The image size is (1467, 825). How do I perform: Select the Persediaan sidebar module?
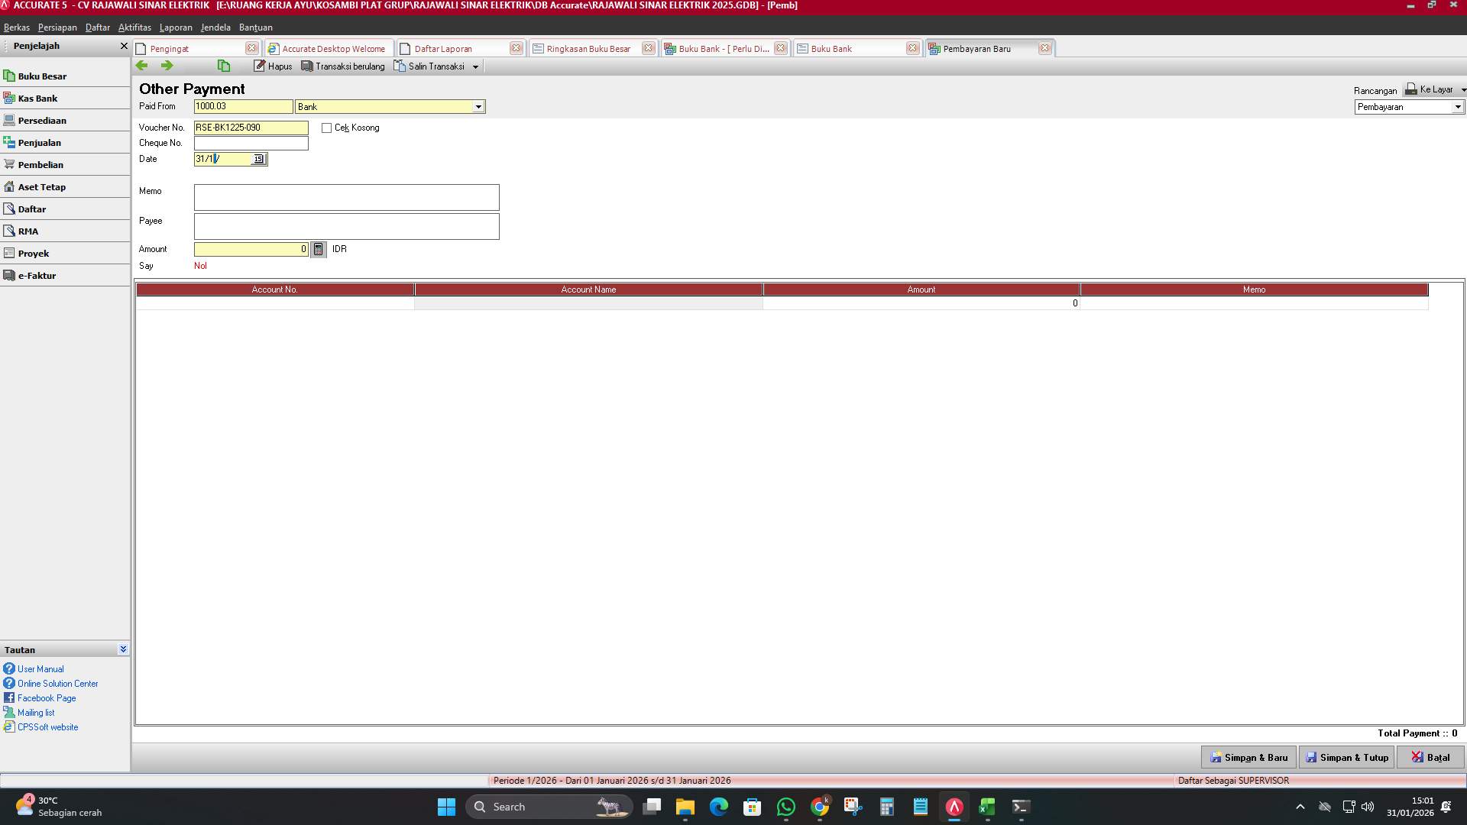[x=43, y=120]
